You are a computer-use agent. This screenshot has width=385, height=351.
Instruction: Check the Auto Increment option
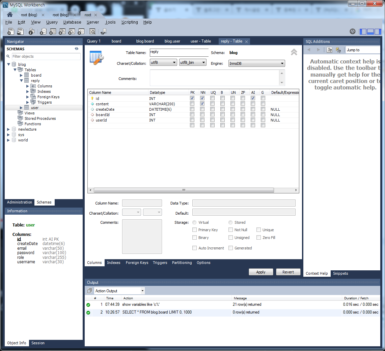(x=194, y=248)
